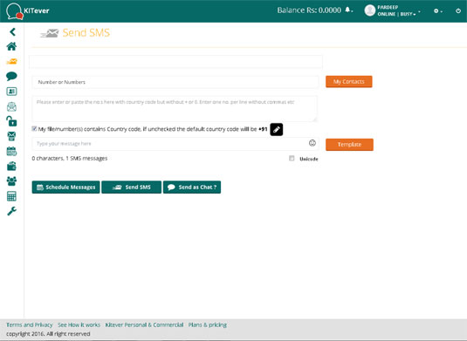Click the paste numbers text area
This screenshot has width=467, height=341.
175,109
